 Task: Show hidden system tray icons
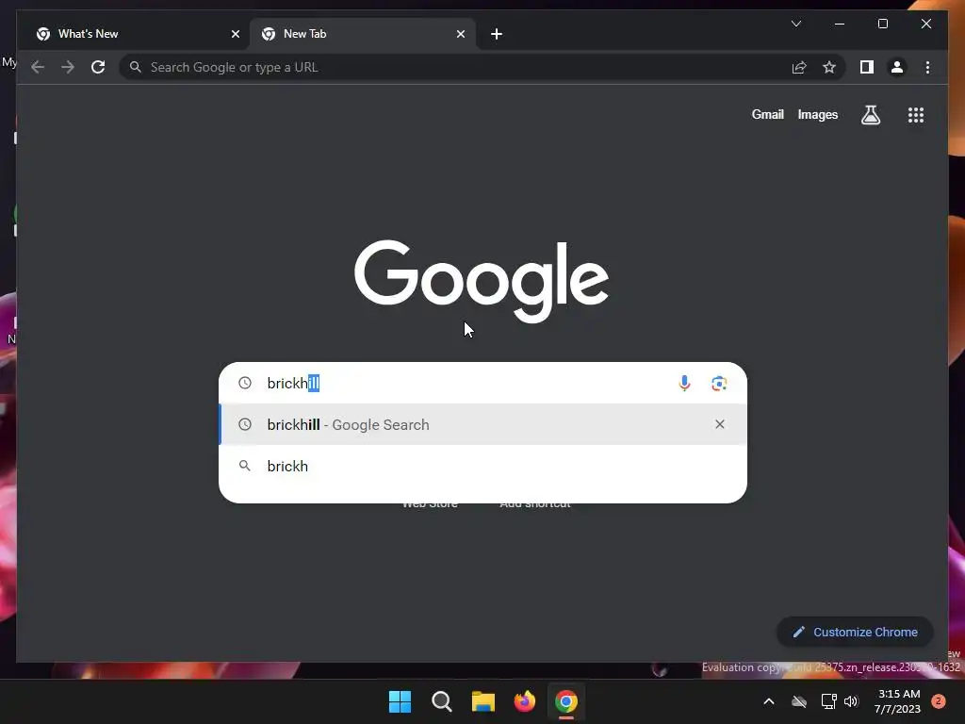pos(769,701)
